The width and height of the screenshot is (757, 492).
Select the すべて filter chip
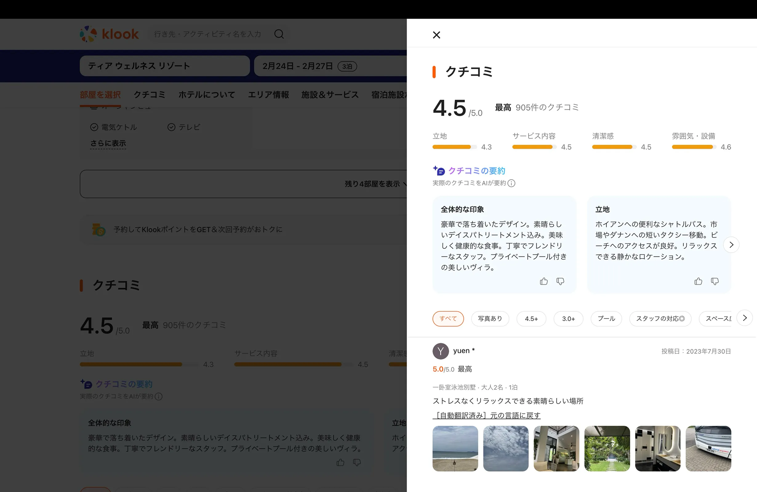pos(448,319)
